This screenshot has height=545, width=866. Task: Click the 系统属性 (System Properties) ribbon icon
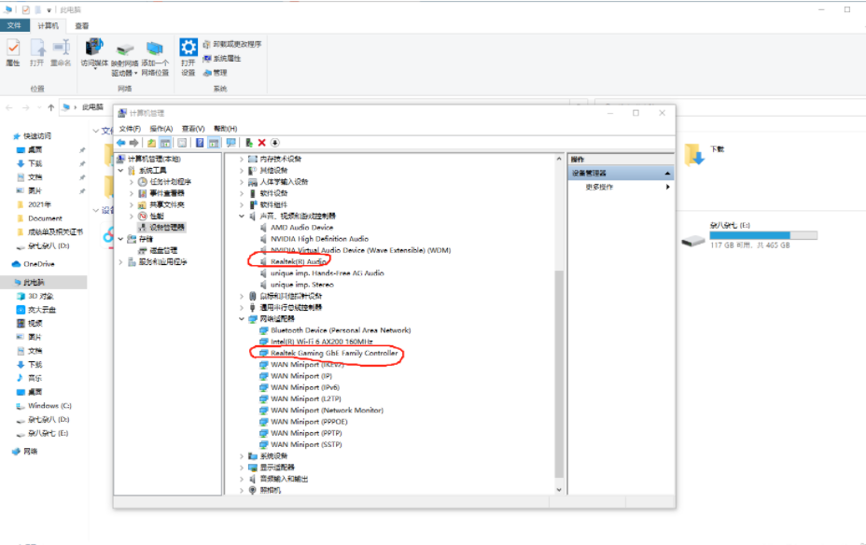tap(230, 59)
